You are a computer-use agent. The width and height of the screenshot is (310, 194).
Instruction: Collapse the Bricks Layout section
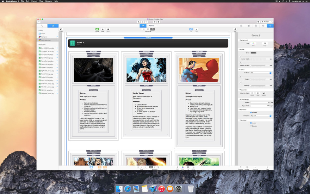click(239, 99)
